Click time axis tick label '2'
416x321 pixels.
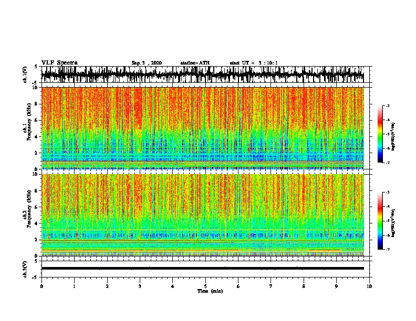[107, 286]
